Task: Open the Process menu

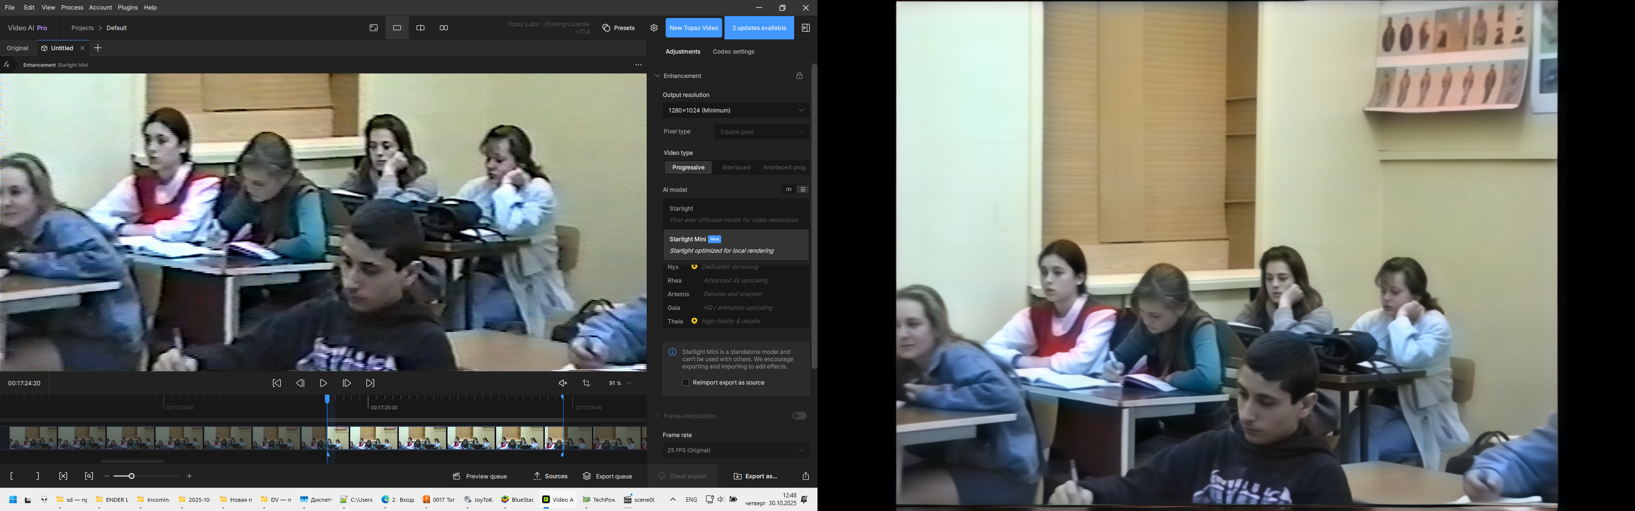Action: pos(72,8)
